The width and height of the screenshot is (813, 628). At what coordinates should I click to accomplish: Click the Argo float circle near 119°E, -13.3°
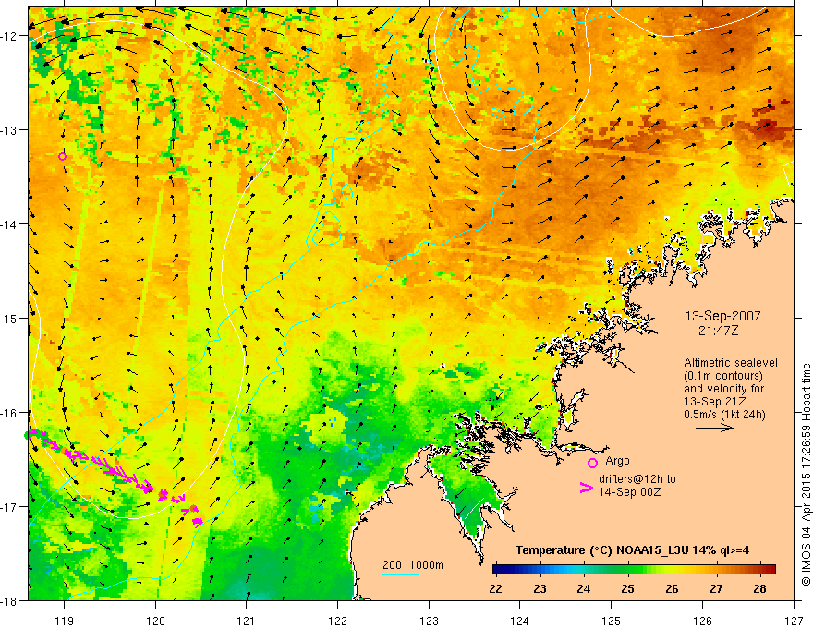(62, 156)
